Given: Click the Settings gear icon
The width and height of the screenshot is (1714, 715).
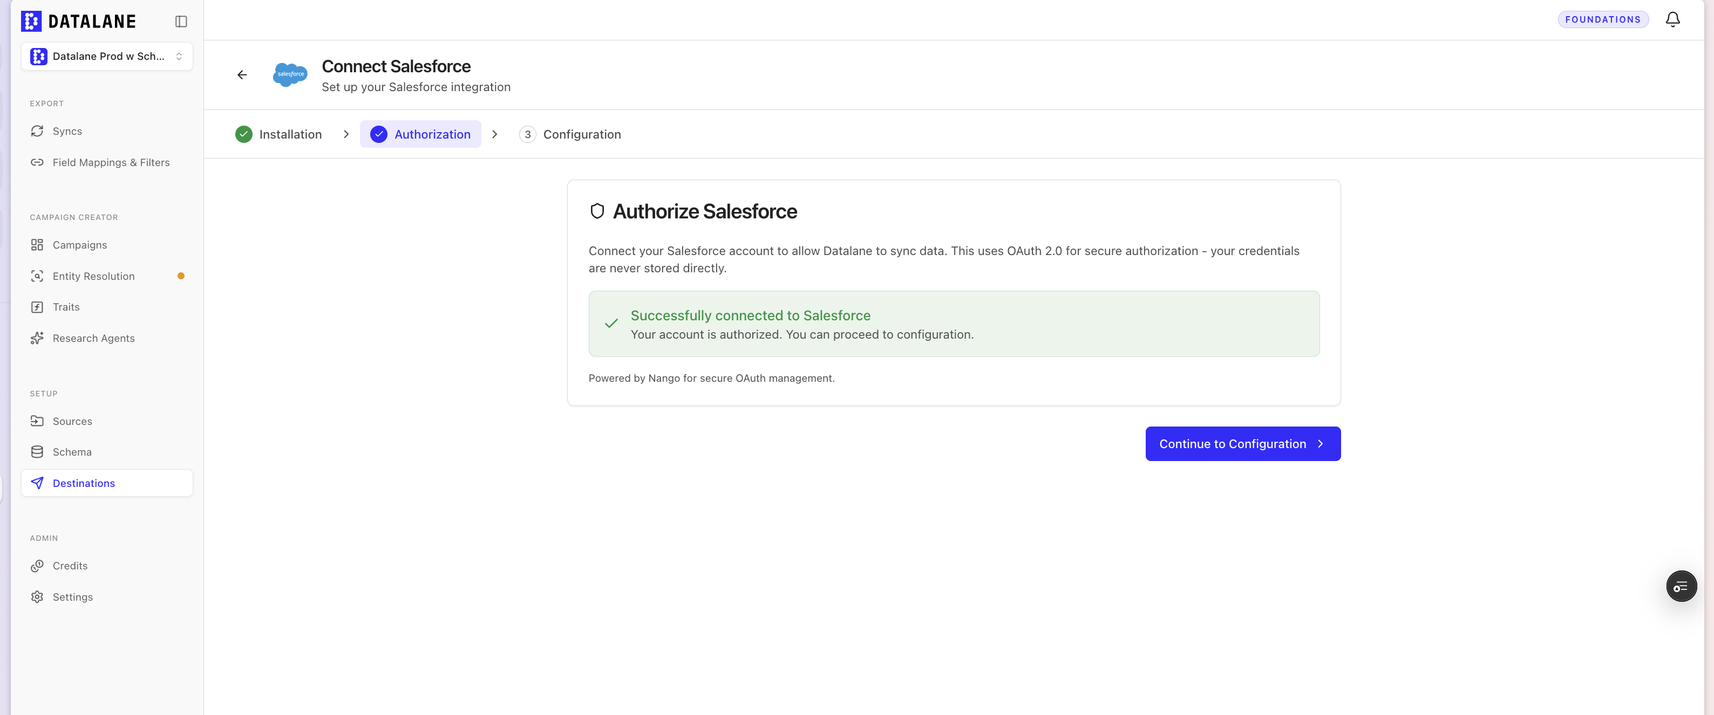Looking at the screenshot, I should 37,596.
